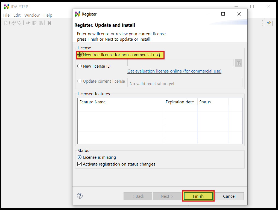The image size is (278, 210).
Task: Click the Expiration date column header
Action: (181, 102)
